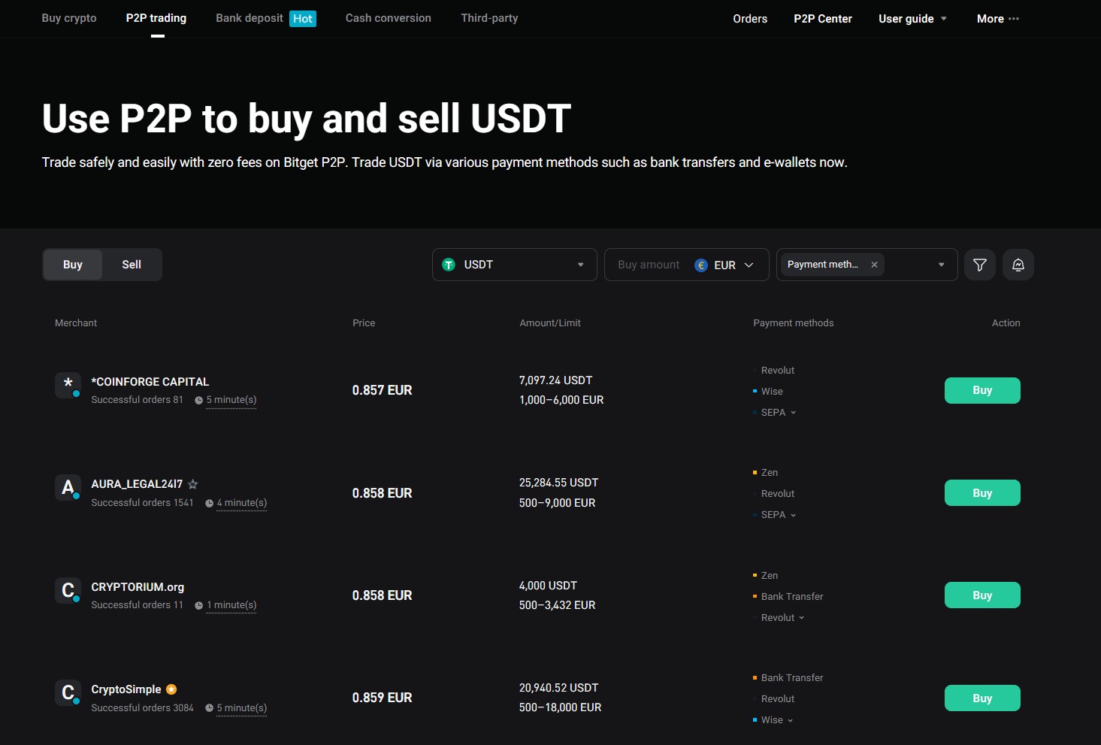Image resolution: width=1101 pixels, height=745 pixels.
Task: Click the star badge next to AURA_LEGAL24I7
Action: 193,484
